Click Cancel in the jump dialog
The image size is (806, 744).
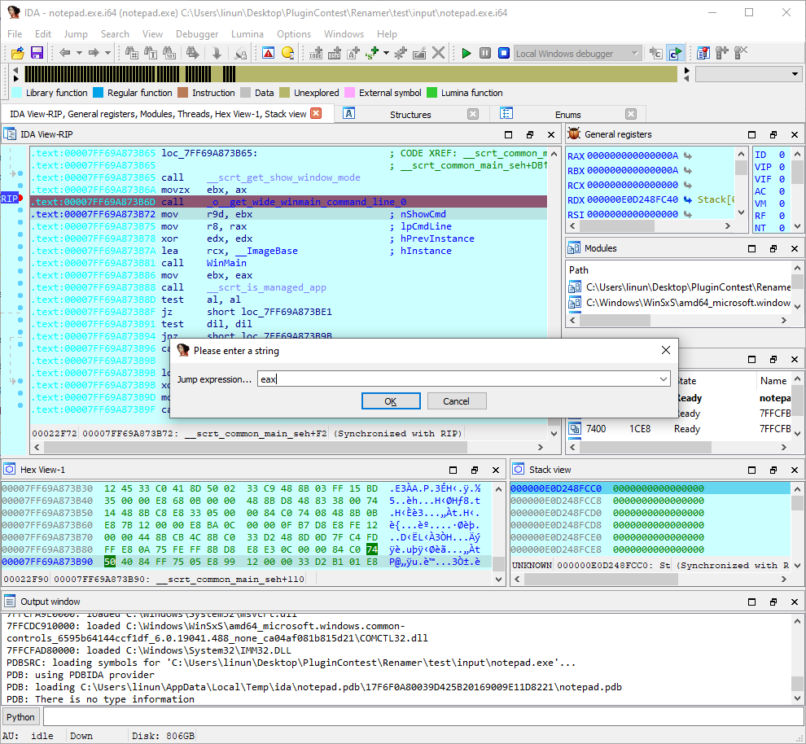tap(456, 401)
